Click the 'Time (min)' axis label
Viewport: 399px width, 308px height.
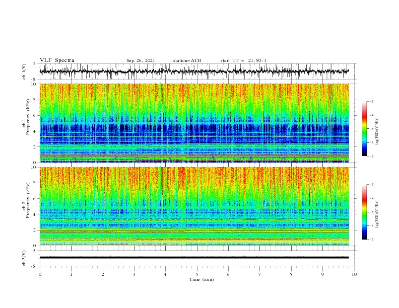tap(202, 279)
